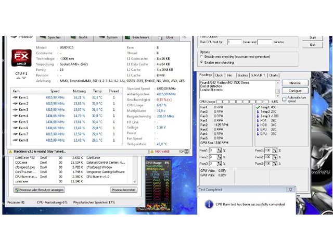Open the Speicher tab

(51, 38)
